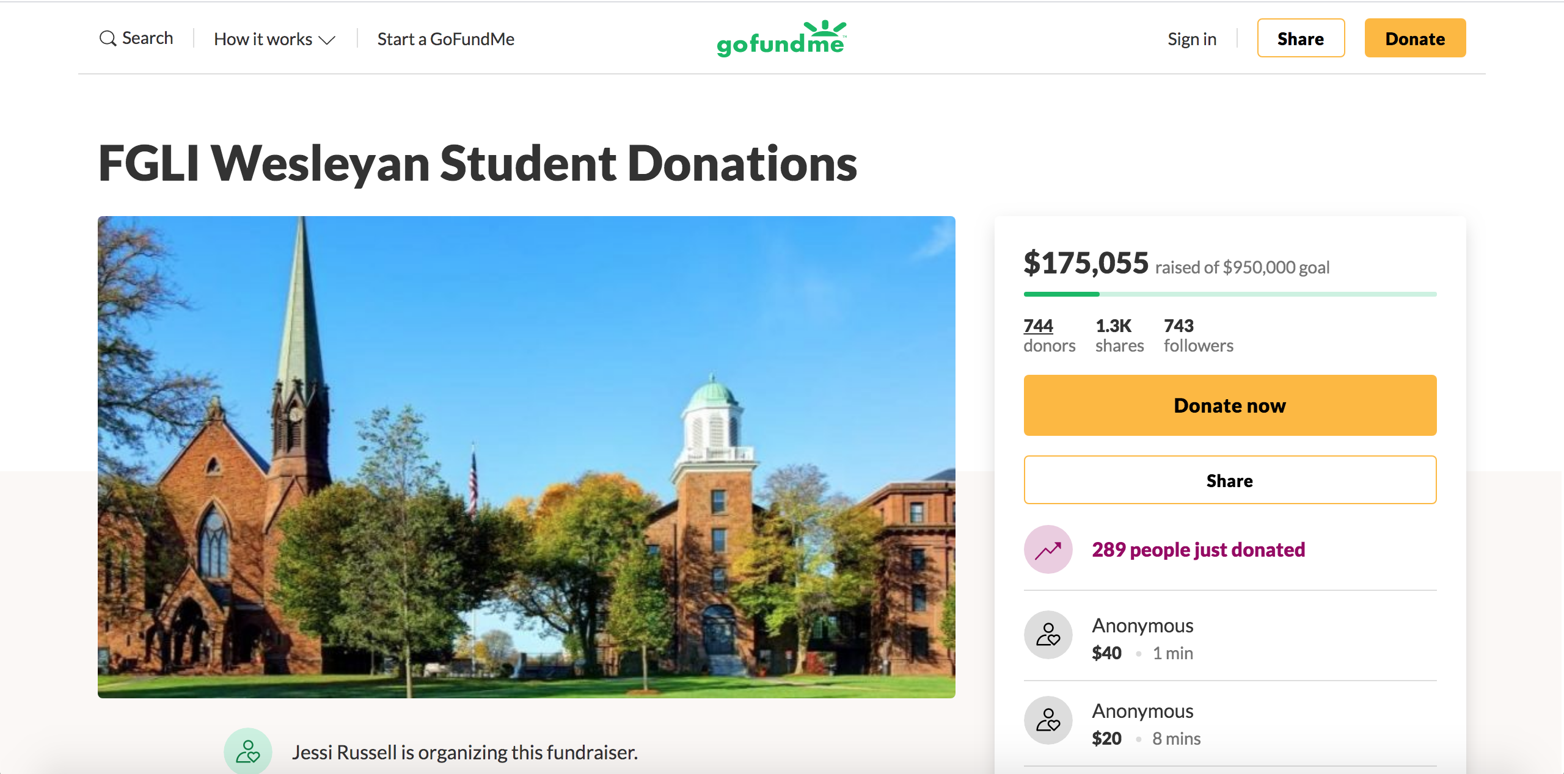The height and width of the screenshot is (774, 1564).
Task: Click the $40 Anonymous donor avatar
Action: 1048,635
